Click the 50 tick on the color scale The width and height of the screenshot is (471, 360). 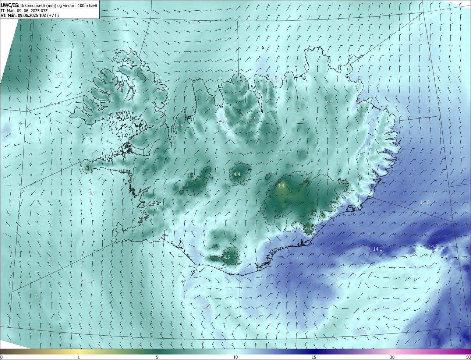tap(468, 357)
